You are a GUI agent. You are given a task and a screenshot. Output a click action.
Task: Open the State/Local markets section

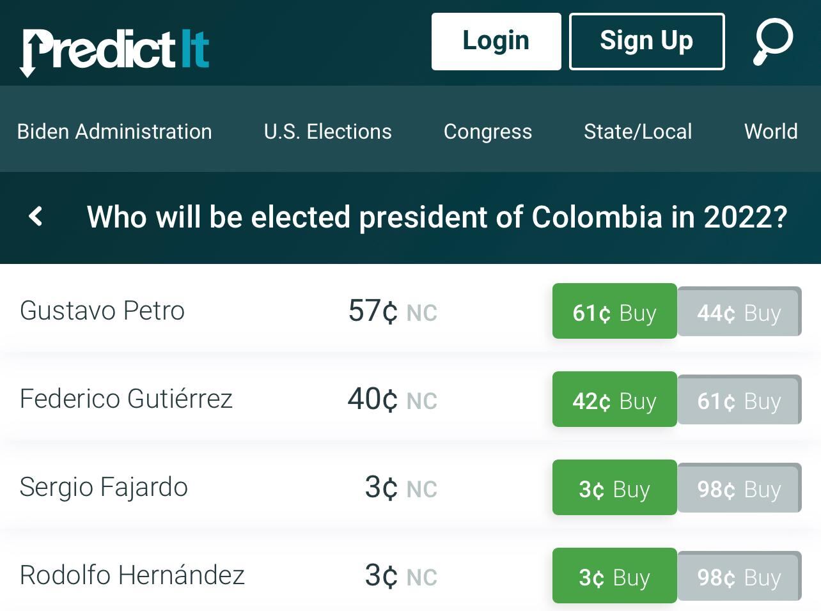coord(637,131)
